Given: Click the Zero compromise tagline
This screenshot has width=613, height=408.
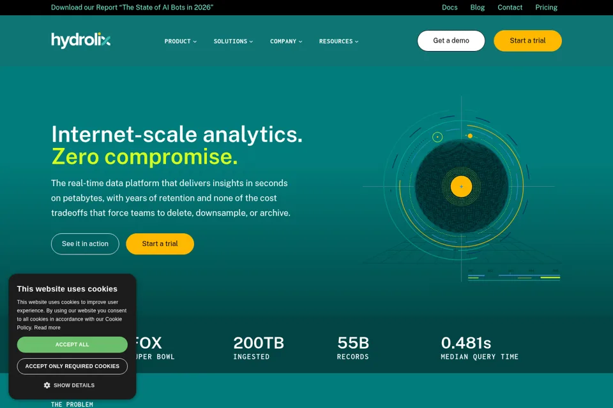Looking at the screenshot, I should (x=144, y=157).
